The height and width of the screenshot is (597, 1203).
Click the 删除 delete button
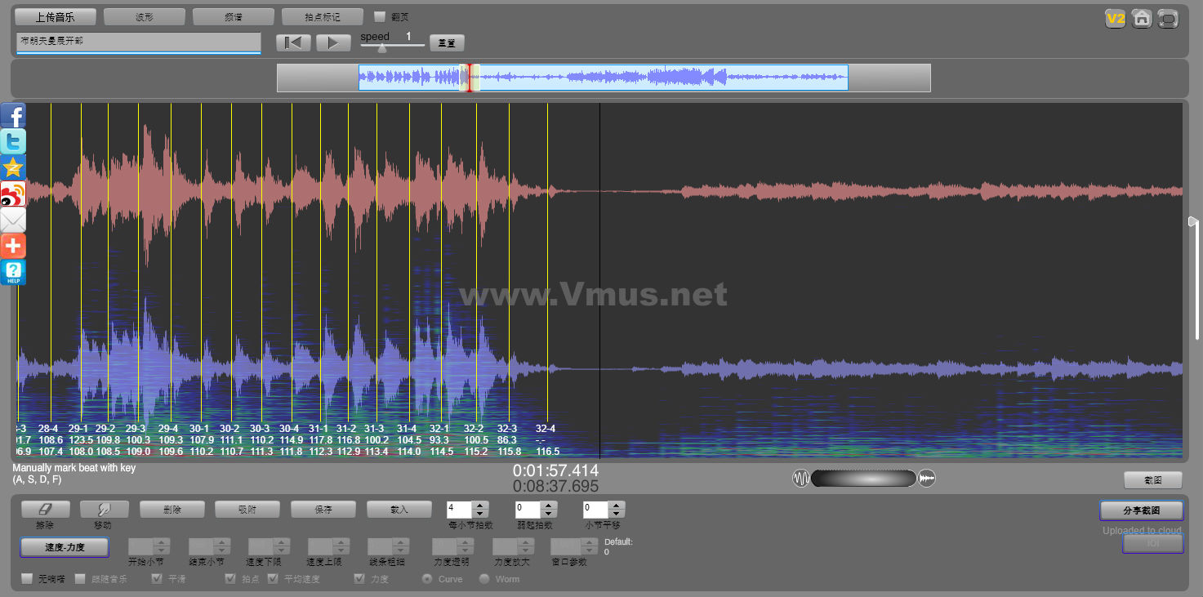[x=172, y=509]
